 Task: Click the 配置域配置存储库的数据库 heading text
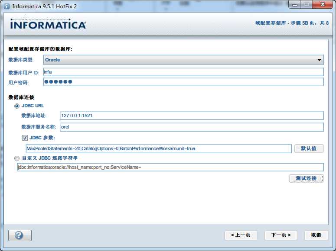click(x=40, y=49)
